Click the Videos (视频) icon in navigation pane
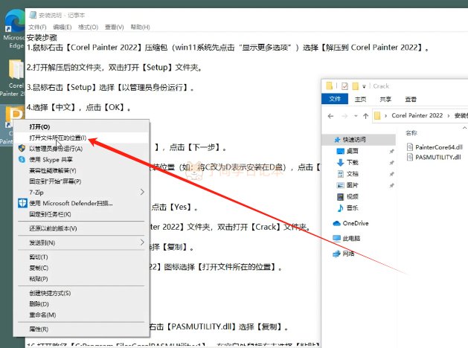Image resolution: width=468 pixels, height=348 pixels. pyautogui.click(x=340, y=196)
